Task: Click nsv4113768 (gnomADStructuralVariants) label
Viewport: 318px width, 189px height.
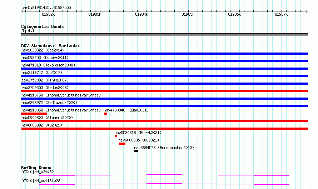Action: pos(61,95)
